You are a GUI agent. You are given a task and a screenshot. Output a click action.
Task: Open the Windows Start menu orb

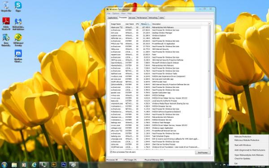coord(4,165)
